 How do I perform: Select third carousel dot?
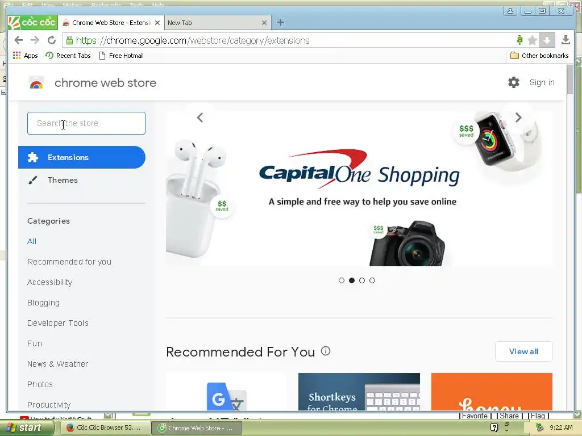362,280
